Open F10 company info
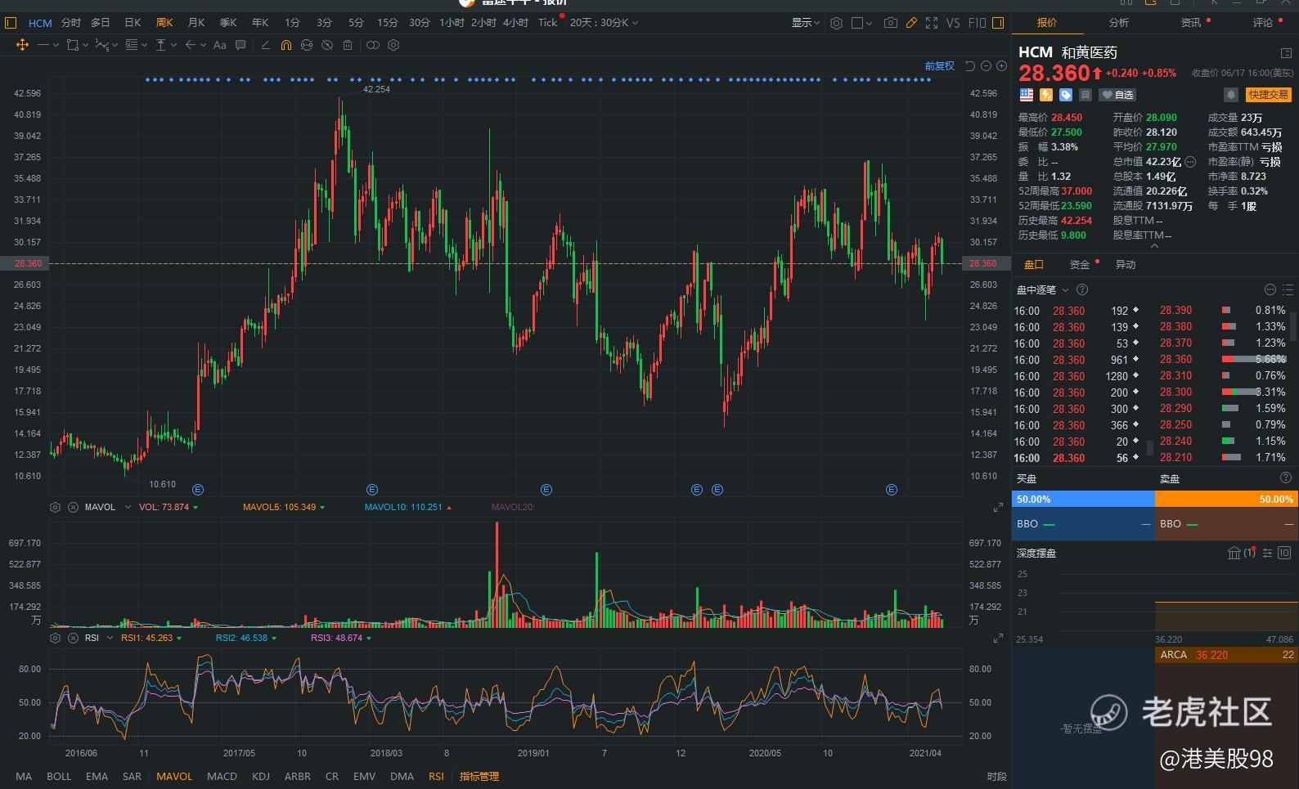 [x=977, y=23]
